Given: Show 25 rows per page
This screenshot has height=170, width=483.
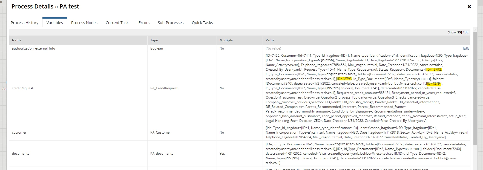Looking at the screenshot, I should (459, 32).
